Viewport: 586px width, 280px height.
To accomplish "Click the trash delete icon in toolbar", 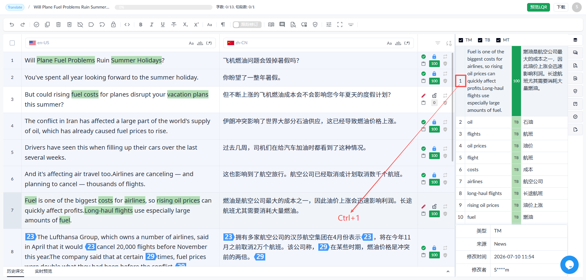I will click(x=58, y=25).
